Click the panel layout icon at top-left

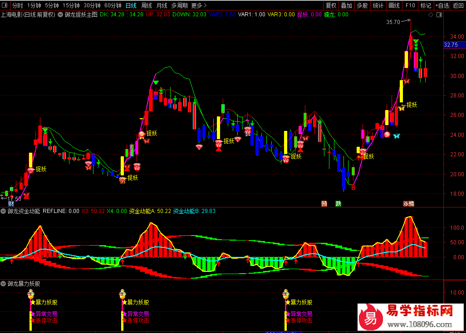click(x=5, y=5)
